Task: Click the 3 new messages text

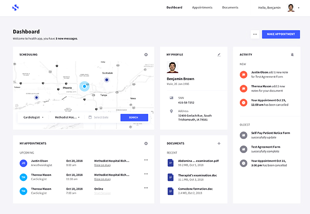Action: 66,38
